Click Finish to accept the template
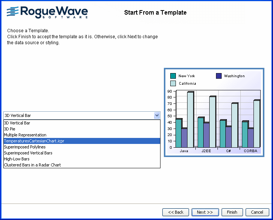This screenshot has width=273, height=220. point(232,212)
